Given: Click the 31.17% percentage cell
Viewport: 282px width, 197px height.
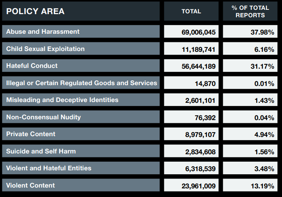Looking at the screenshot, I should [x=250, y=66].
